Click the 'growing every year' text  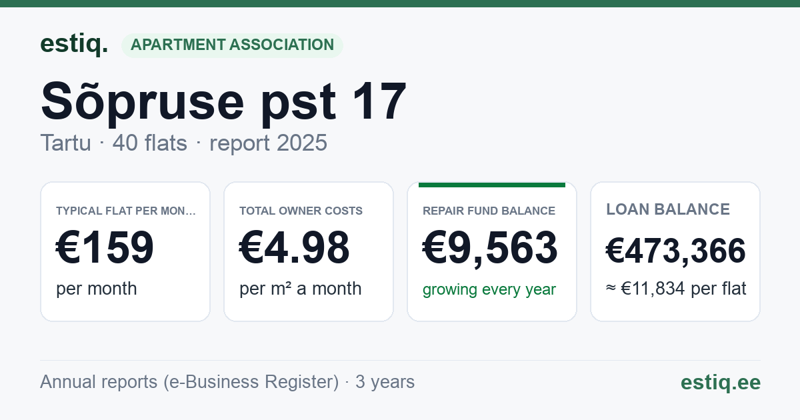pyautogui.click(x=489, y=289)
